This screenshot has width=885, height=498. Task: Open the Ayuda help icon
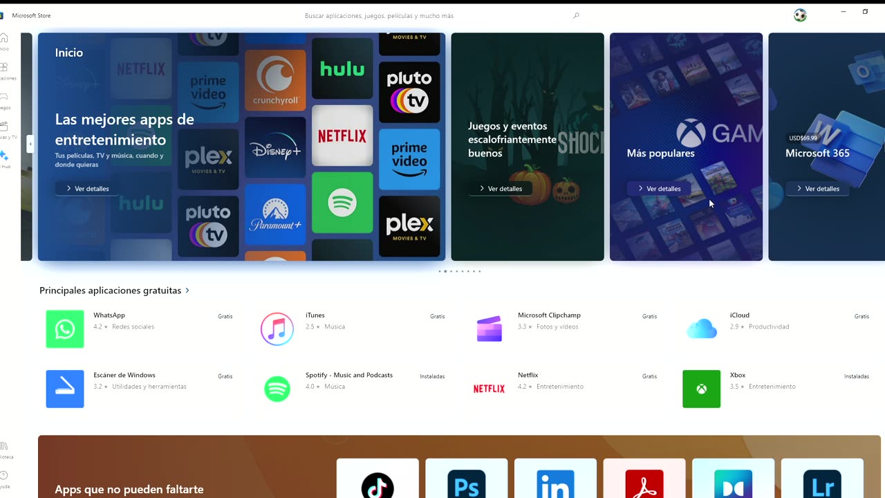point(3,479)
